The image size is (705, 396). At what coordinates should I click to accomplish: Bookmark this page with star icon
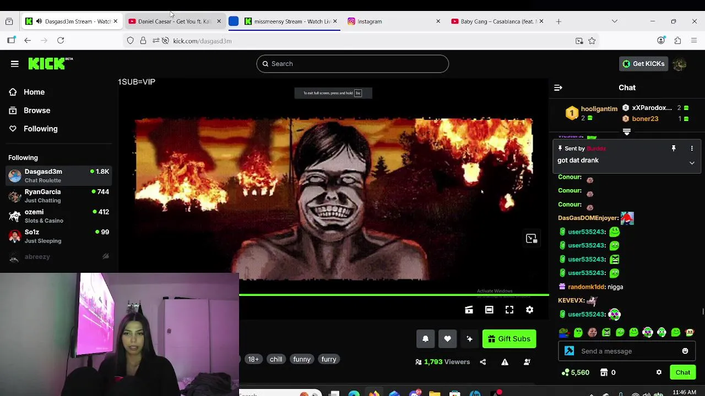[592, 41]
